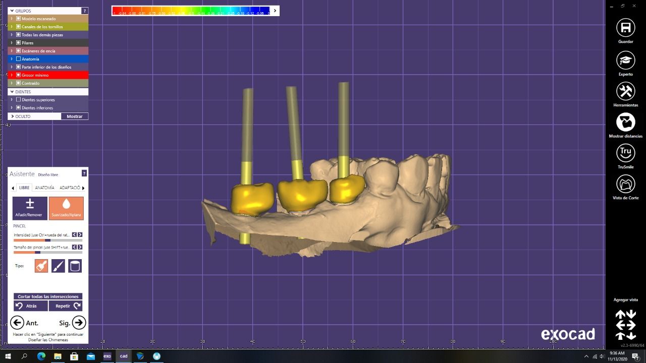Screen dimensions: 646x363
Task: Expand the OCULTO section
Action: (12, 116)
